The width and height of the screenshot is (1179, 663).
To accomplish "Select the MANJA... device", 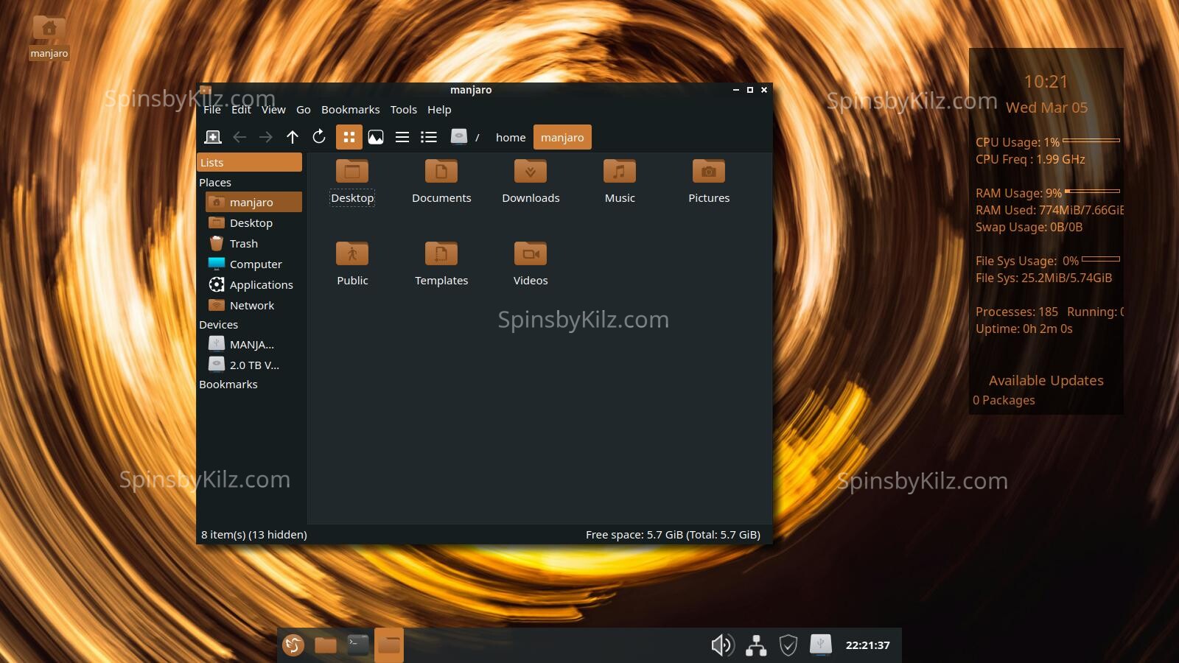I will point(253,344).
